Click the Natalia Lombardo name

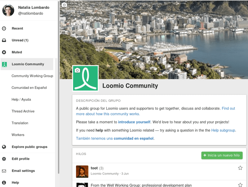[x=34, y=7]
